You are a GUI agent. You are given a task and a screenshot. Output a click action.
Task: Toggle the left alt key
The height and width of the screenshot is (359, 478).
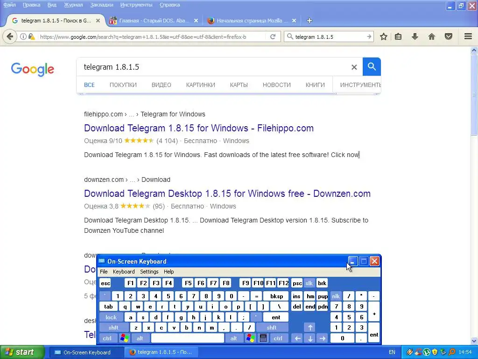140,338
